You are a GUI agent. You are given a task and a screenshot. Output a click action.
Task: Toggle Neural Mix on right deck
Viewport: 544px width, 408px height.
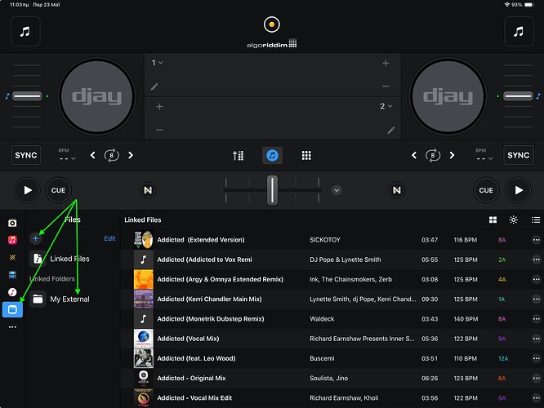[396, 190]
